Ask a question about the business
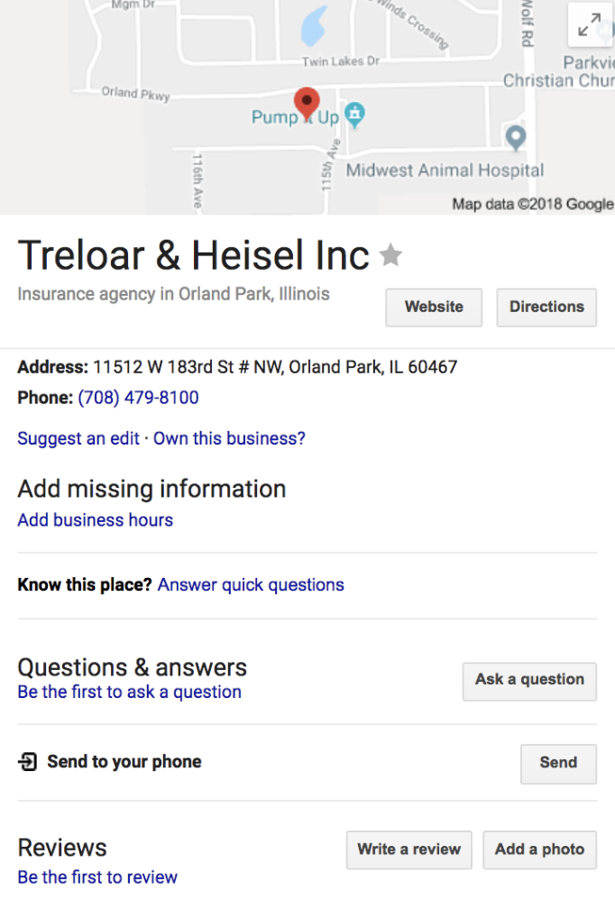615x909 pixels. pyautogui.click(x=529, y=681)
